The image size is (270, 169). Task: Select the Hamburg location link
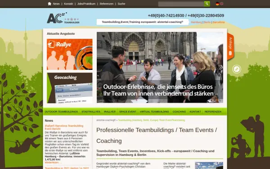[x=196, y=22]
